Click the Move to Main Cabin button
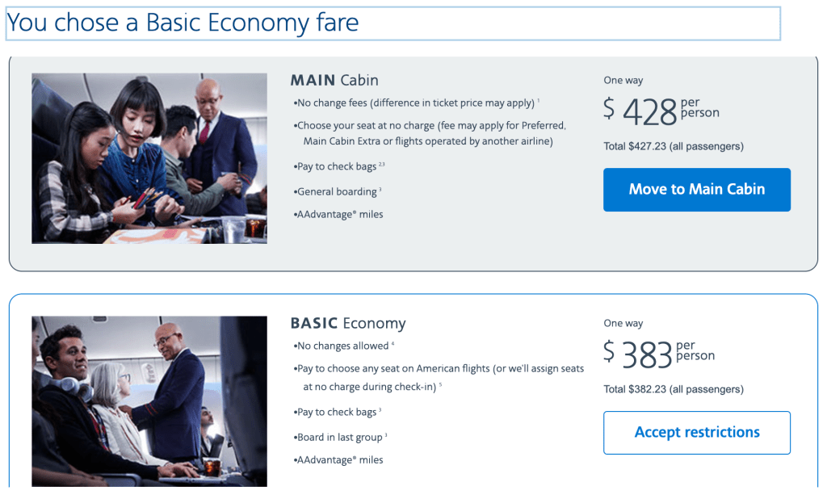This screenshot has height=499, width=827. 696,190
